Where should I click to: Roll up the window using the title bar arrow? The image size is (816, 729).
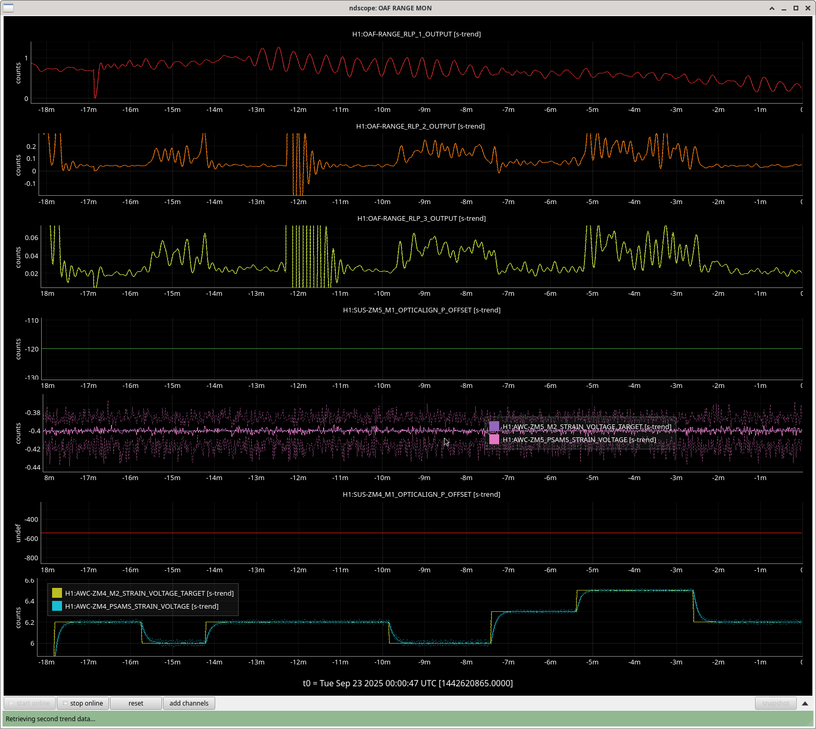coord(772,8)
